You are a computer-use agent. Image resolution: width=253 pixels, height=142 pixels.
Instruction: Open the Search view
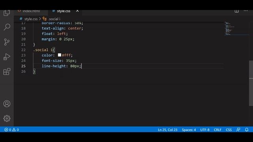pos(7,27)
